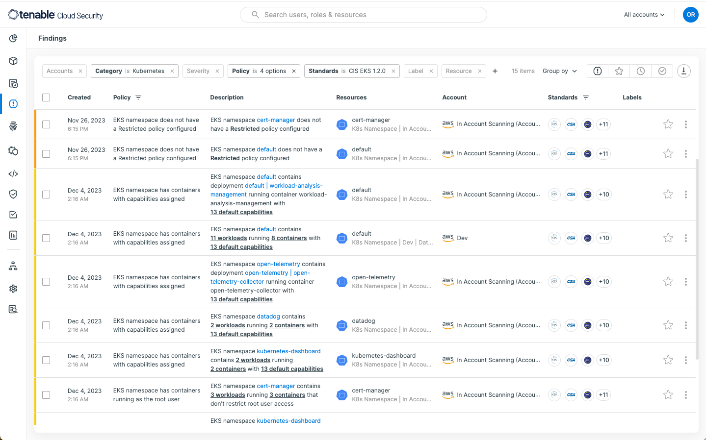706x440 pixels.
Task: Check the default Restricted policy row checkbox
Action: [46, 154]
